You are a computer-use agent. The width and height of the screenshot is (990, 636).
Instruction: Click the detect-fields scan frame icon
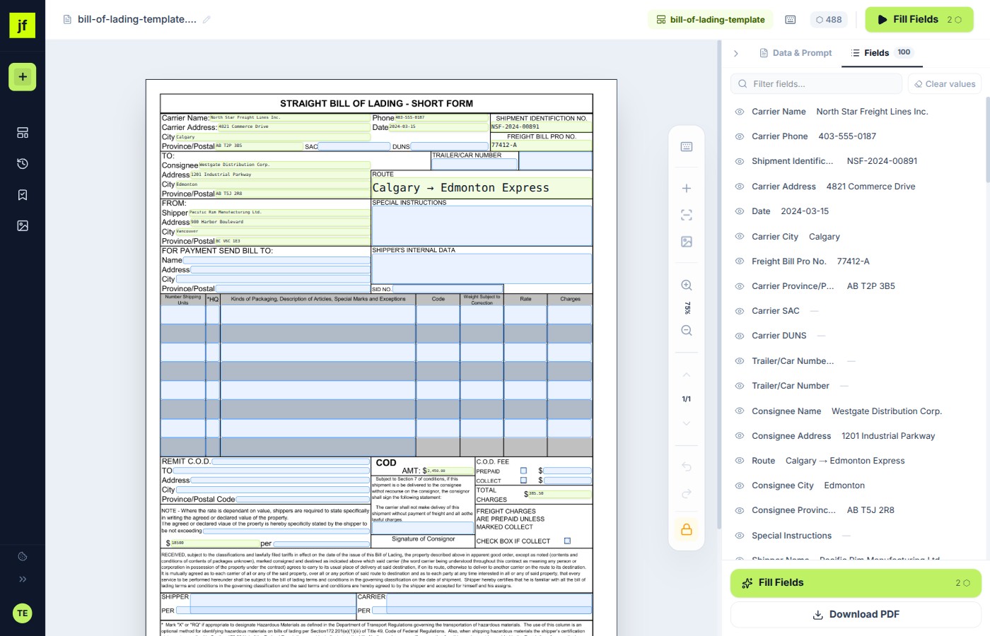point(687,215)
